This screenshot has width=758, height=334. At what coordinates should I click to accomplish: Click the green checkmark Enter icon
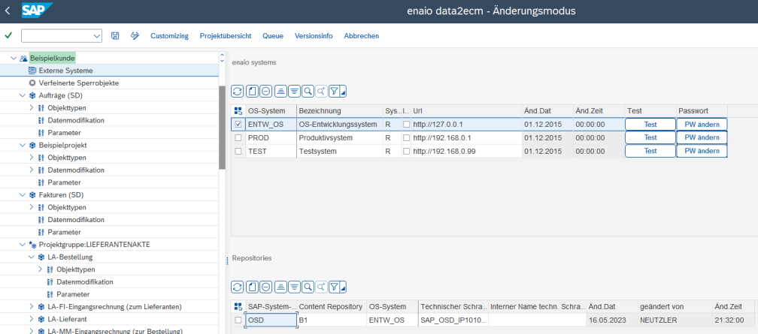(x=8, y=35)
